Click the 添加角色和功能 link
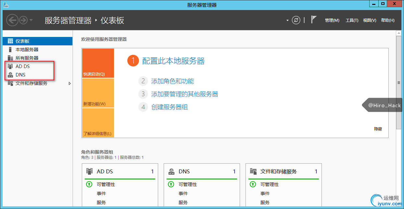The image size is (404, 209). (x=172, y=81)
